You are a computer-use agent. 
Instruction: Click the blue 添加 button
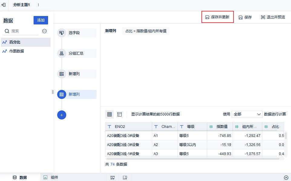[41, 20]
